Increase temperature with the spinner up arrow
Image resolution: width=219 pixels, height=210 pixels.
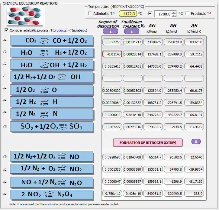(174, 12)
